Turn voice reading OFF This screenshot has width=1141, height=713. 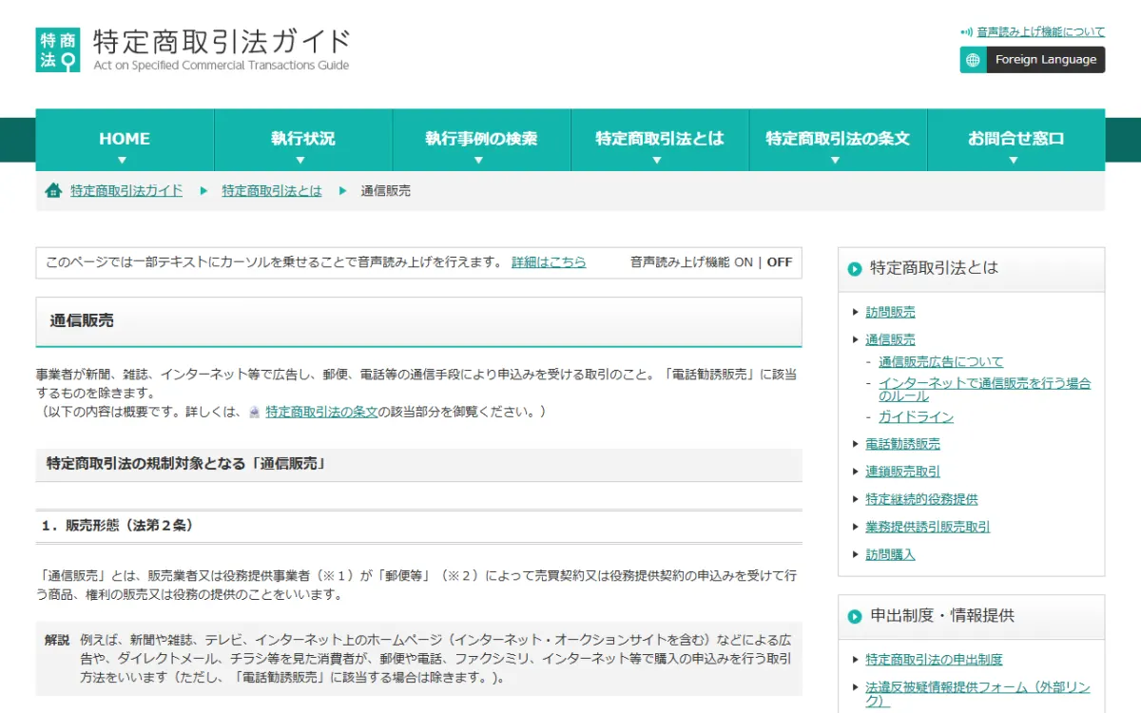point(780,262)
